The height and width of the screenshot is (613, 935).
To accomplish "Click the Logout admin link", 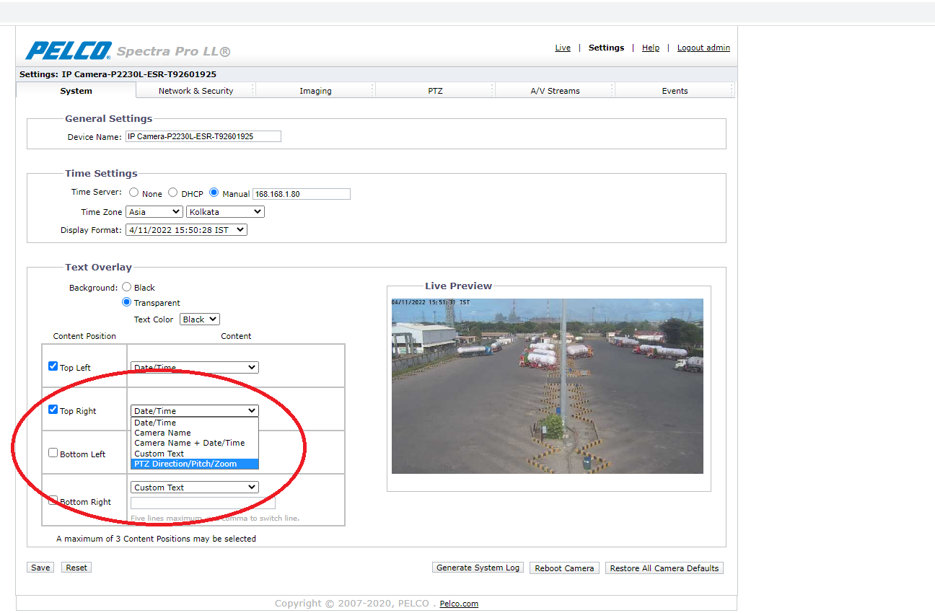I will 703,48.
